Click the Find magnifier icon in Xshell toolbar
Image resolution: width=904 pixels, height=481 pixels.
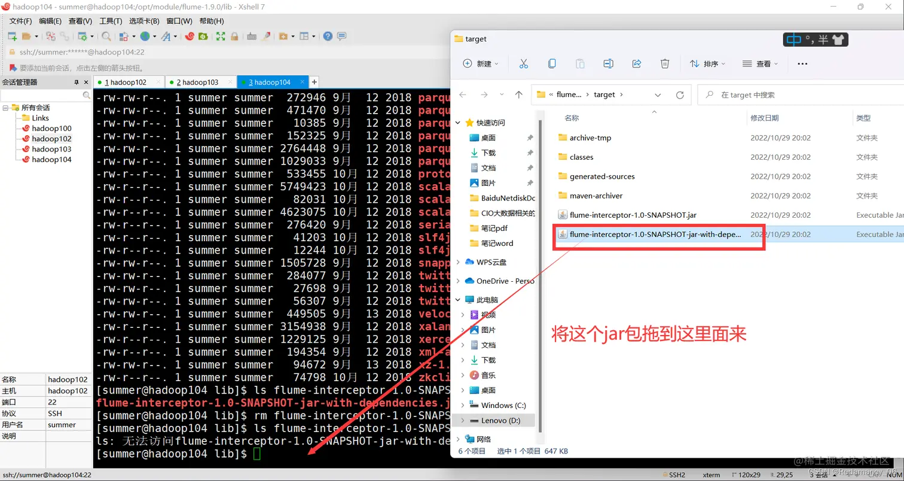pos(106,36)
